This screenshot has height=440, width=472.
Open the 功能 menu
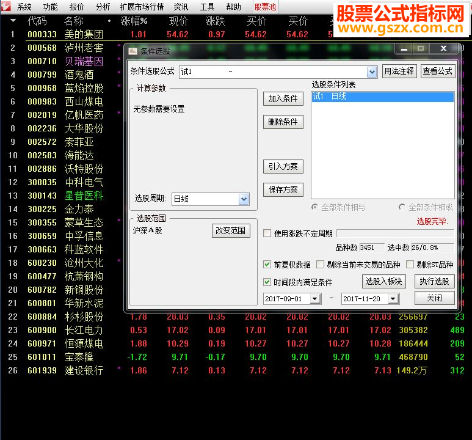coord(50,7)
